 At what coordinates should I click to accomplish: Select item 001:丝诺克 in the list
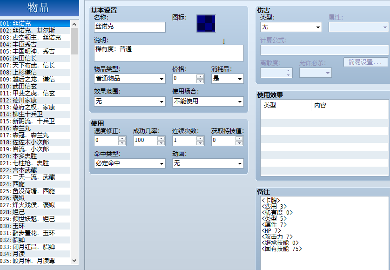coord(35,23)
